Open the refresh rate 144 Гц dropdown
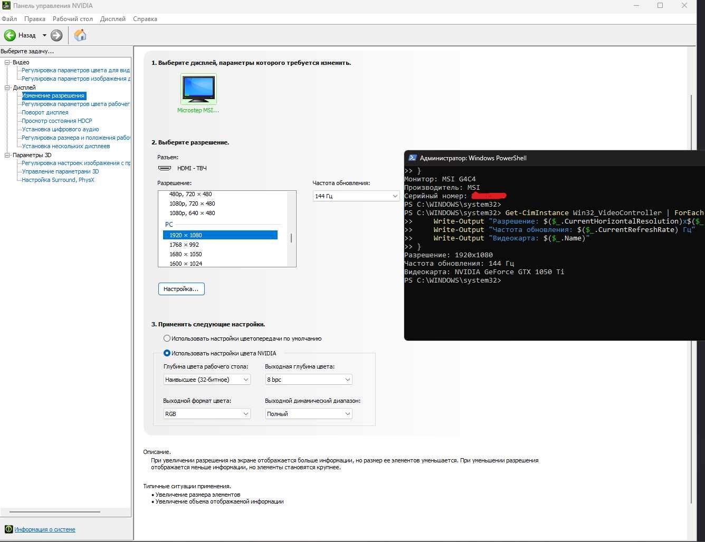The image size is (705, 542). point(356,196)
